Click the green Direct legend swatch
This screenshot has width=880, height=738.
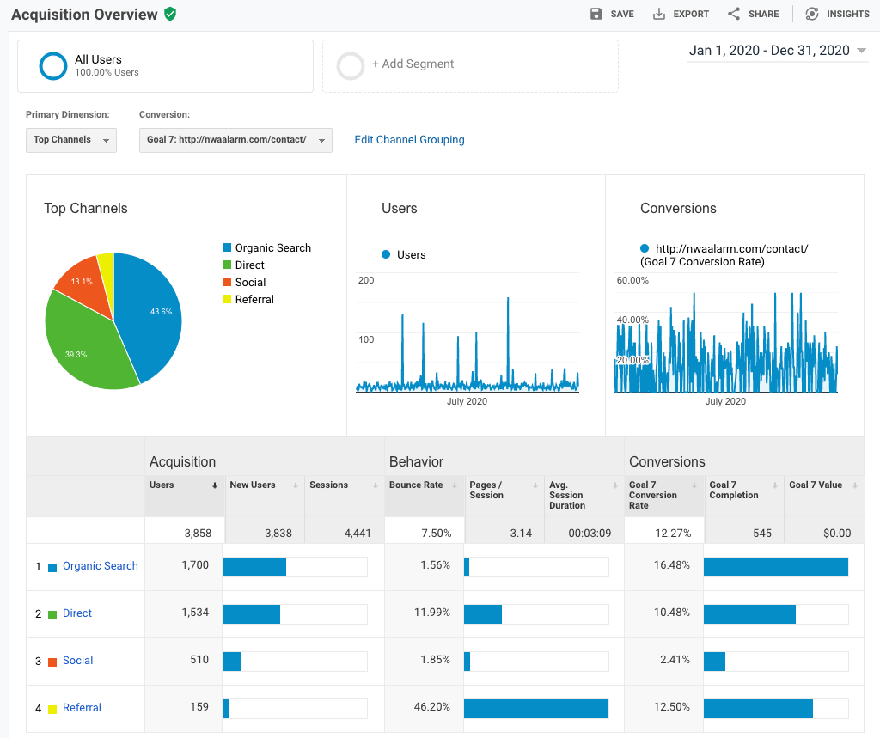pos(227,265)
